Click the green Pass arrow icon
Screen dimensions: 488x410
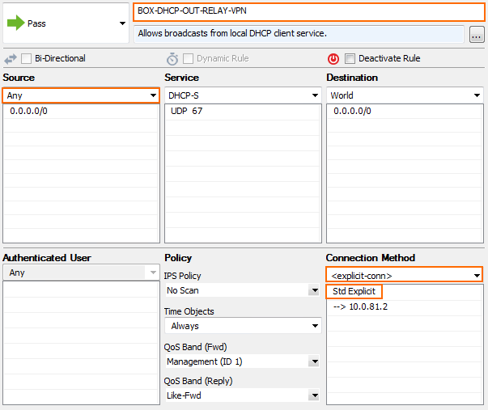point(15,23)
